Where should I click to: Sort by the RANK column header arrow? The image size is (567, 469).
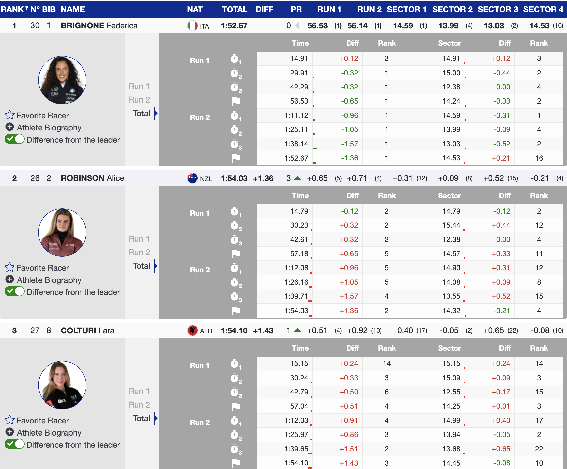coord(26,8)
